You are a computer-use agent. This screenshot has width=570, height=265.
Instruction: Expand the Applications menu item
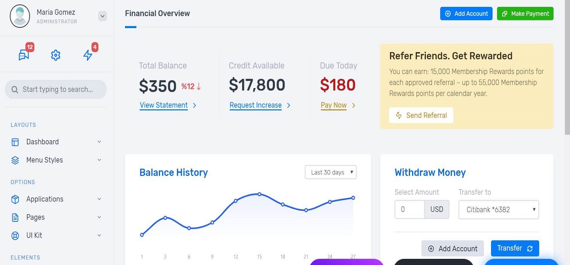coord(99,199)
